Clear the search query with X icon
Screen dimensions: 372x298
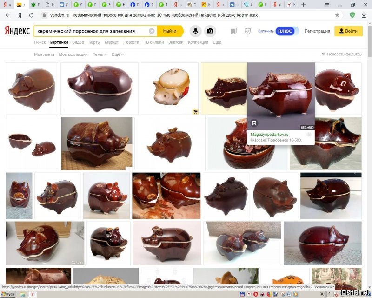point(152,31)
